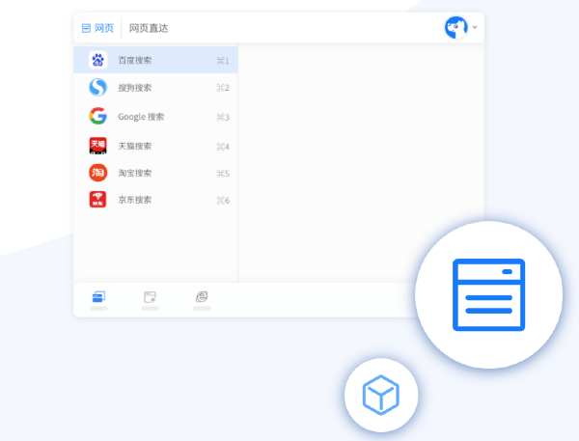Click the Google G logo icon

(x=97, y=117)
